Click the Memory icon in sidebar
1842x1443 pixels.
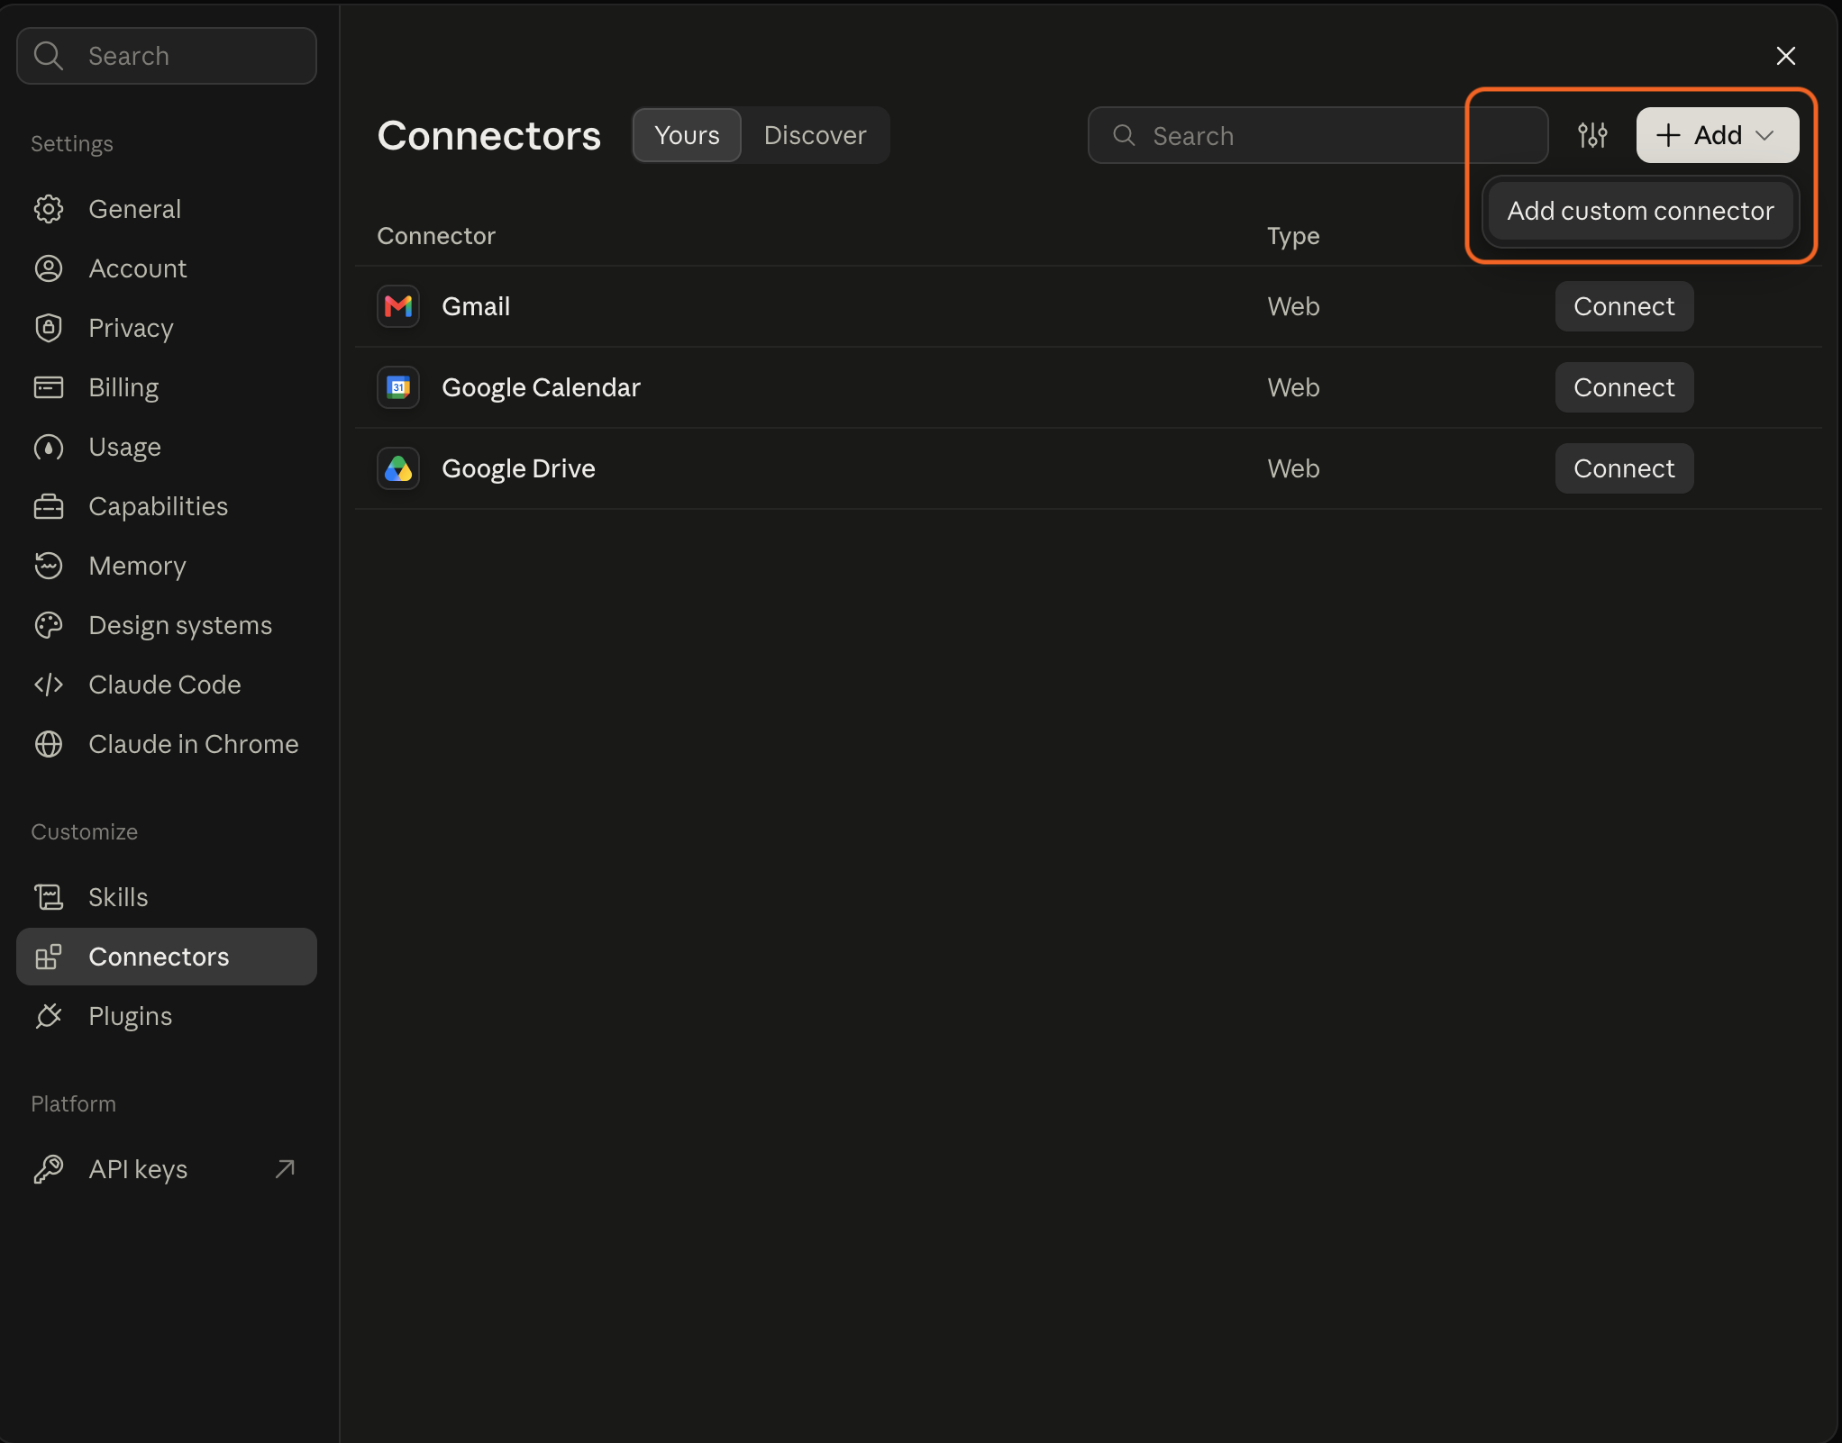(49, 566)
